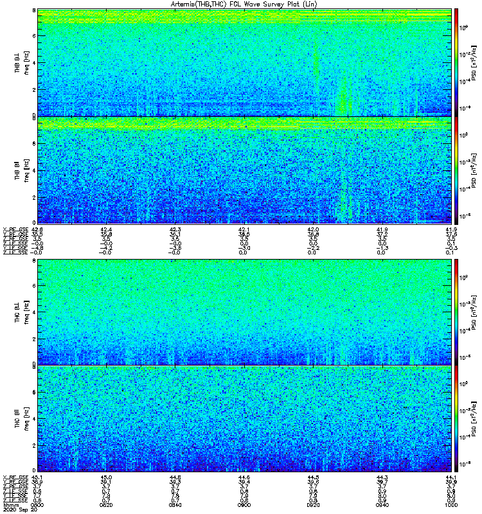Click the THC X_RE_GSE value 45.0

106,477
